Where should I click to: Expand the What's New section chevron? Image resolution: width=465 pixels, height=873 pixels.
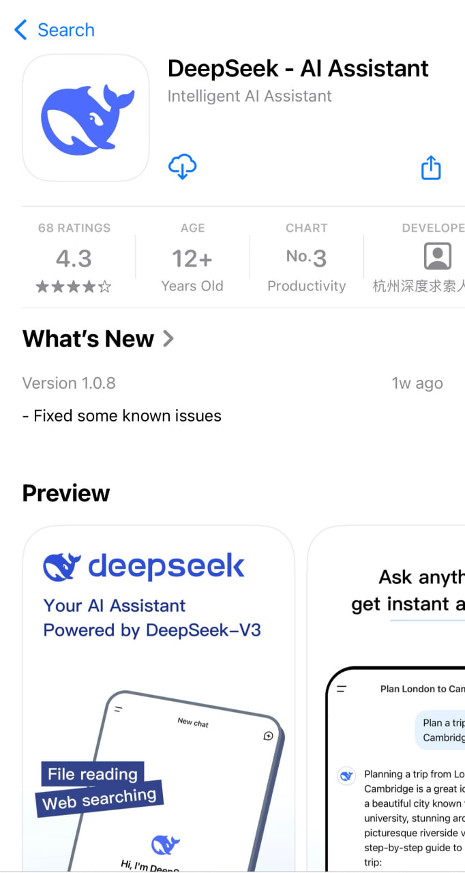click(x=168, y=338)
